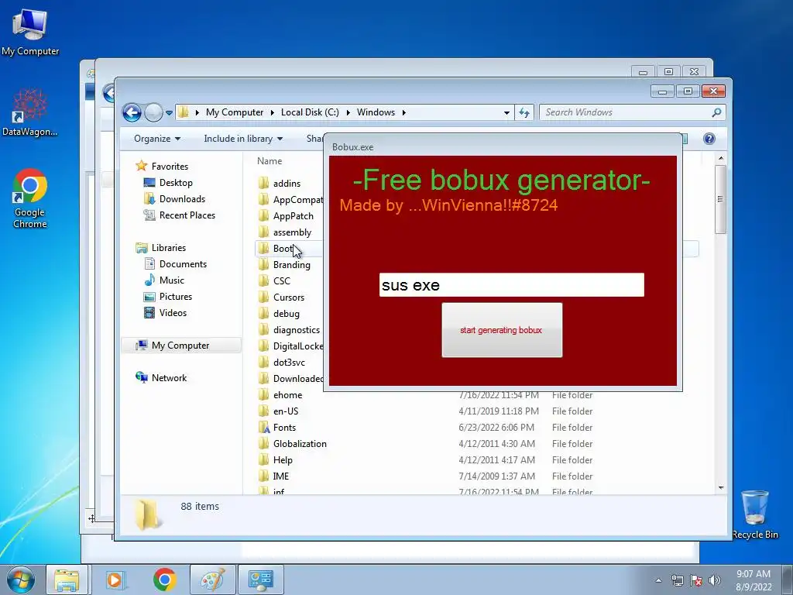The height and width of the screenshot is (595, 793).
Task: Click the File Explorer taskbar icon
Action: pyautogui.click(x=67, y=580)
